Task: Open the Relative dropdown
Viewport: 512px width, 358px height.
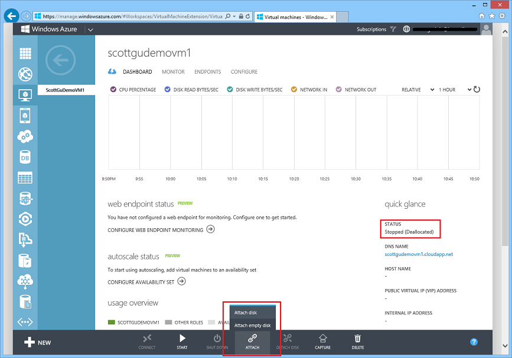Action: click(x=418, y=90)
